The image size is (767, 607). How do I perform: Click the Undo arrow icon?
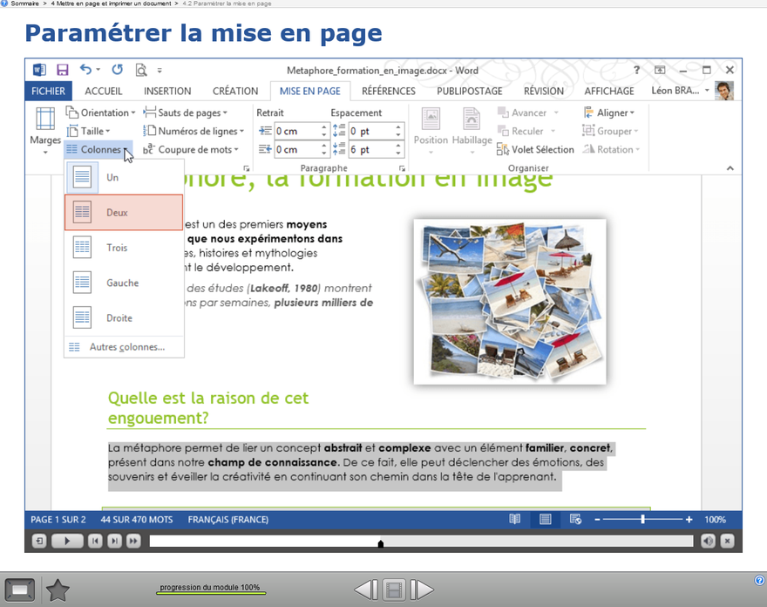click(85, 70)
